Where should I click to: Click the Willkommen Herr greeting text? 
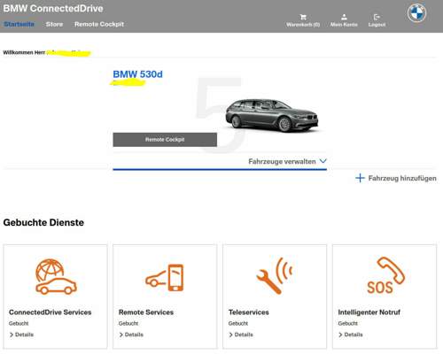pos(24,52)
